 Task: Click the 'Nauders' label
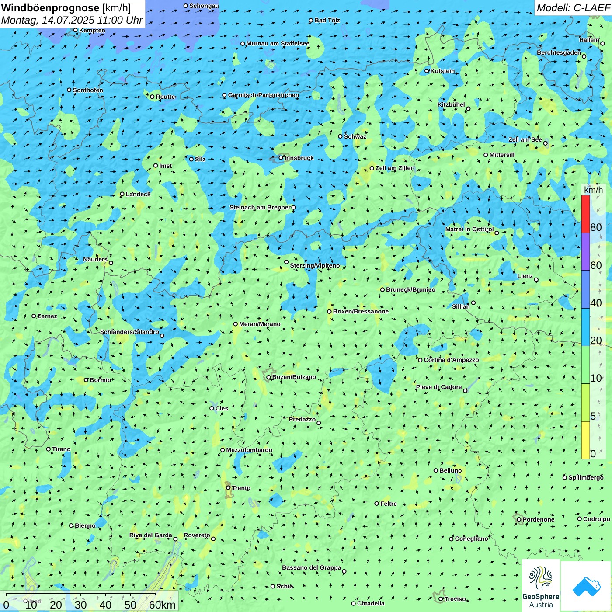[x=95, y=259]
